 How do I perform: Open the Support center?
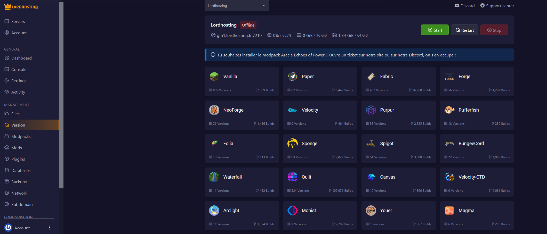[497, 5]
